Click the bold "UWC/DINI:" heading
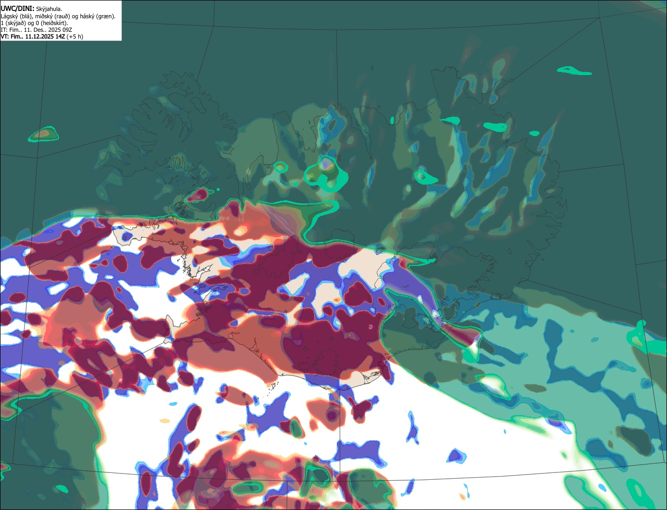667x510 pixels. [17, 9]
